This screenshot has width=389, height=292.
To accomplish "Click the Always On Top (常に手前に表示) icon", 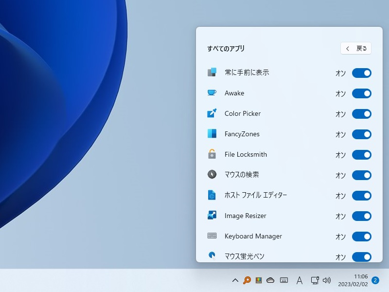I will click(212, 72).
